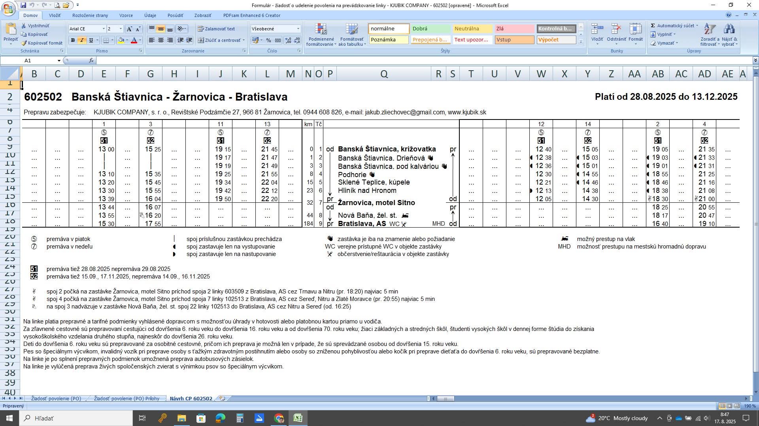Viewport: 759px width, 426px height.
Task: Expand the Name Box dropdown arrow
Action: pyautogui.click(x=59, y=60)
